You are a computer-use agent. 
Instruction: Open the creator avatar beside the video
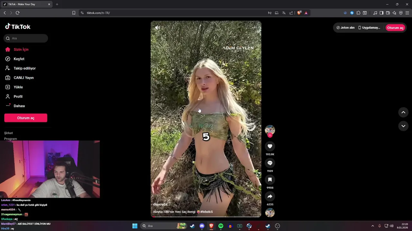pyautogui.click(x=270, y=130)
